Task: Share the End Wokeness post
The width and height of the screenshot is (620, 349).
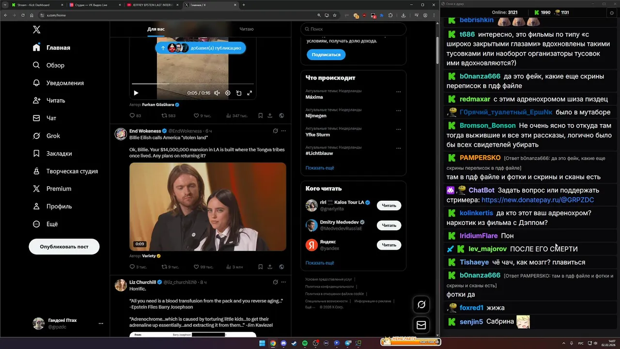Action: click(270, 267)
